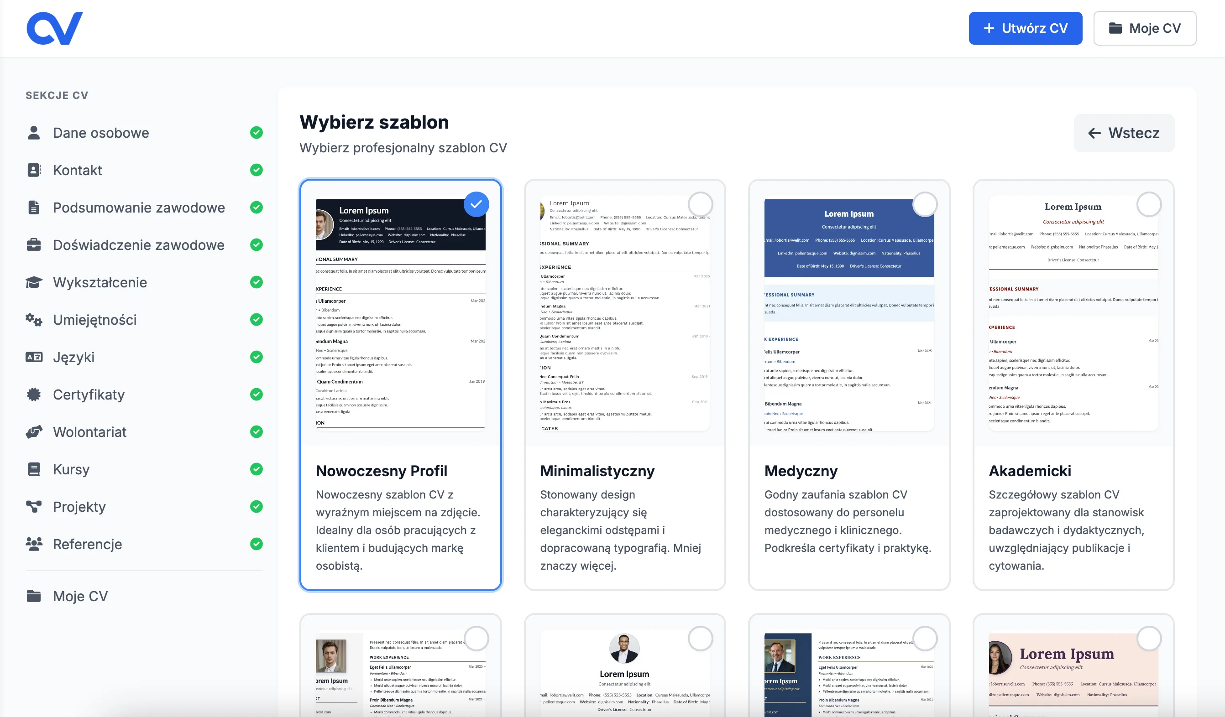Click the CV logo in top left corner

coord(54,28)
